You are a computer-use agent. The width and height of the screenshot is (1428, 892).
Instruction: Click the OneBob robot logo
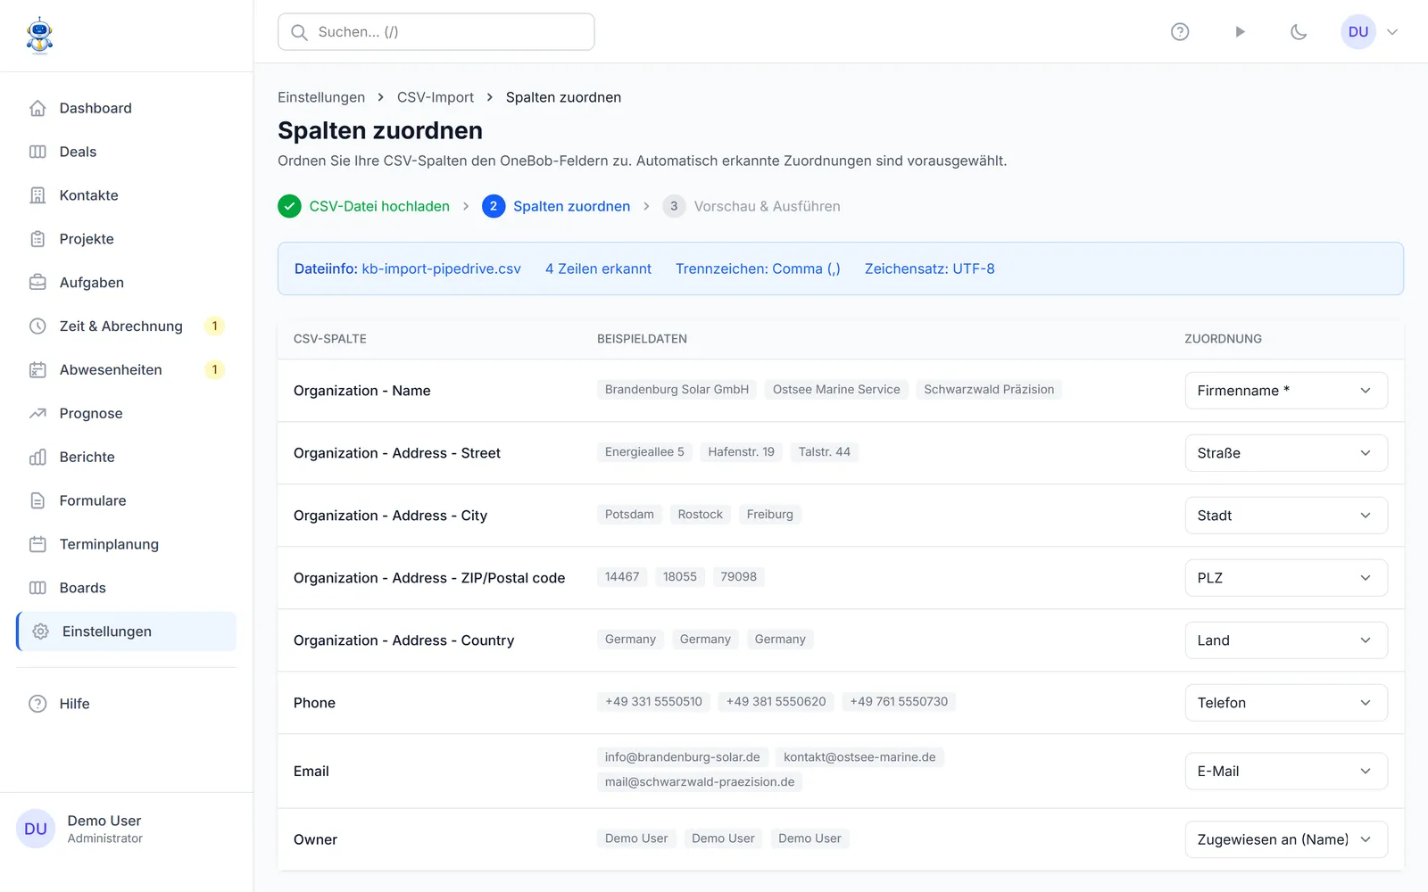pos(39,36)
